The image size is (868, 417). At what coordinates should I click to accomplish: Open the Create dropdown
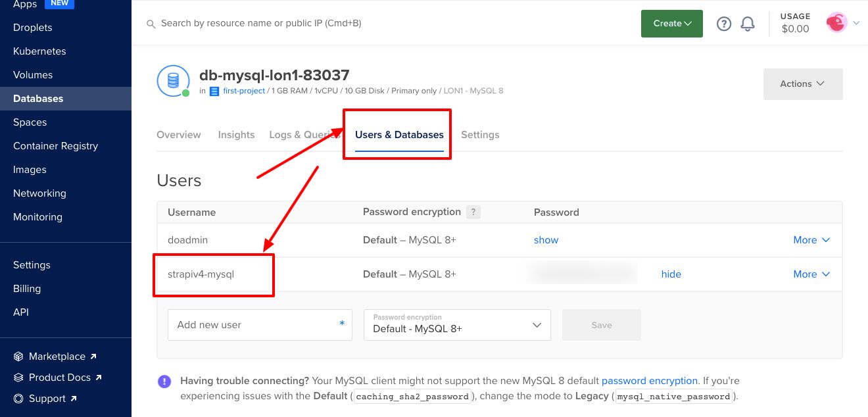coord(671,24)
